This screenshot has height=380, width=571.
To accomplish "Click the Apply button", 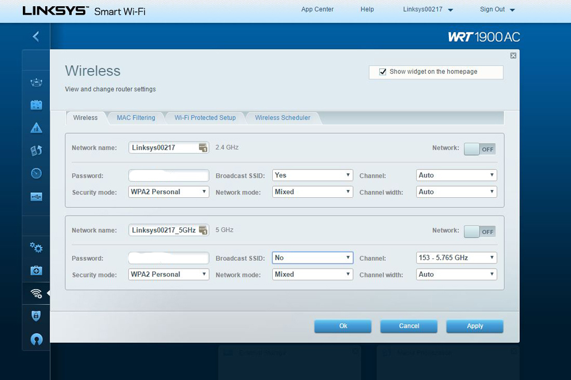I will (475, 326).
